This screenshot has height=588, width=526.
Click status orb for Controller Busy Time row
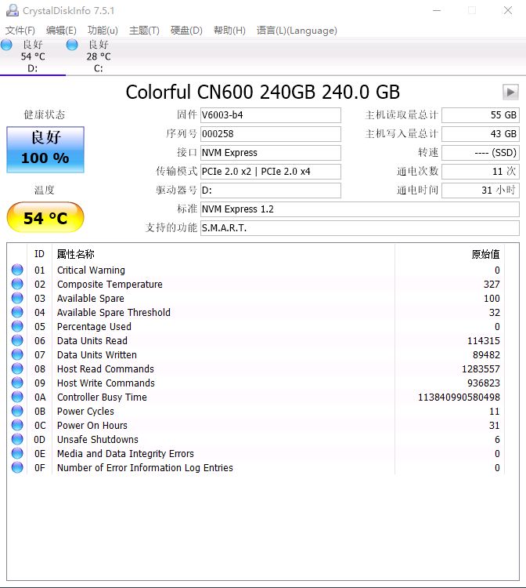pos(17,397)
